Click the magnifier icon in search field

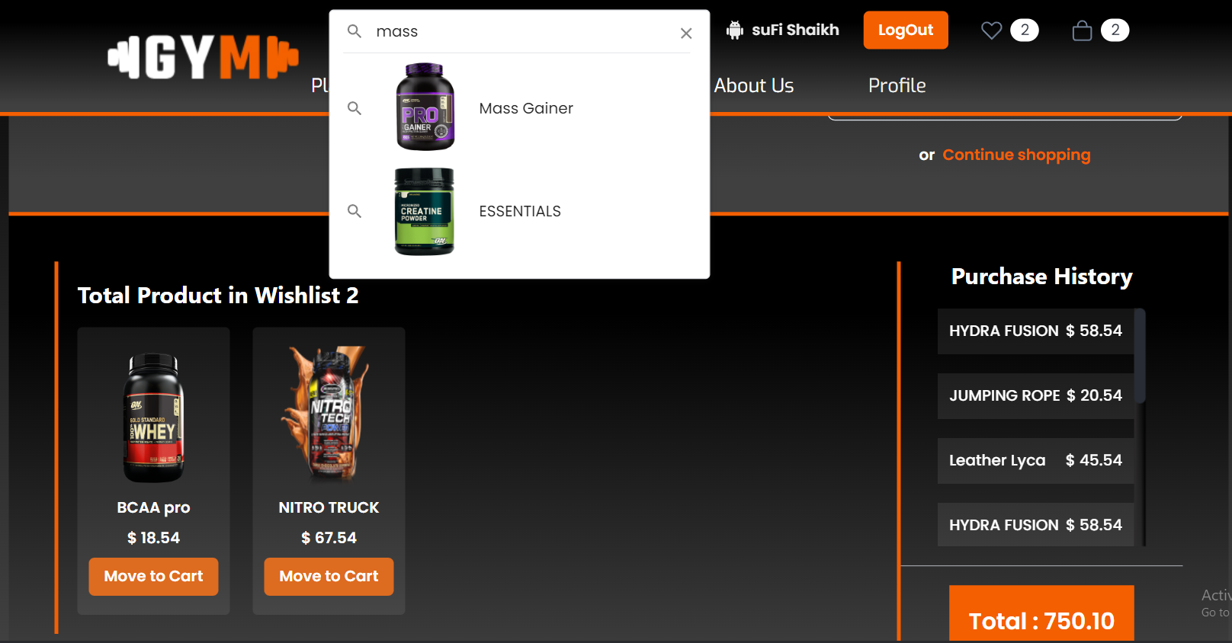pyautogui.click(x=355, y=31)
